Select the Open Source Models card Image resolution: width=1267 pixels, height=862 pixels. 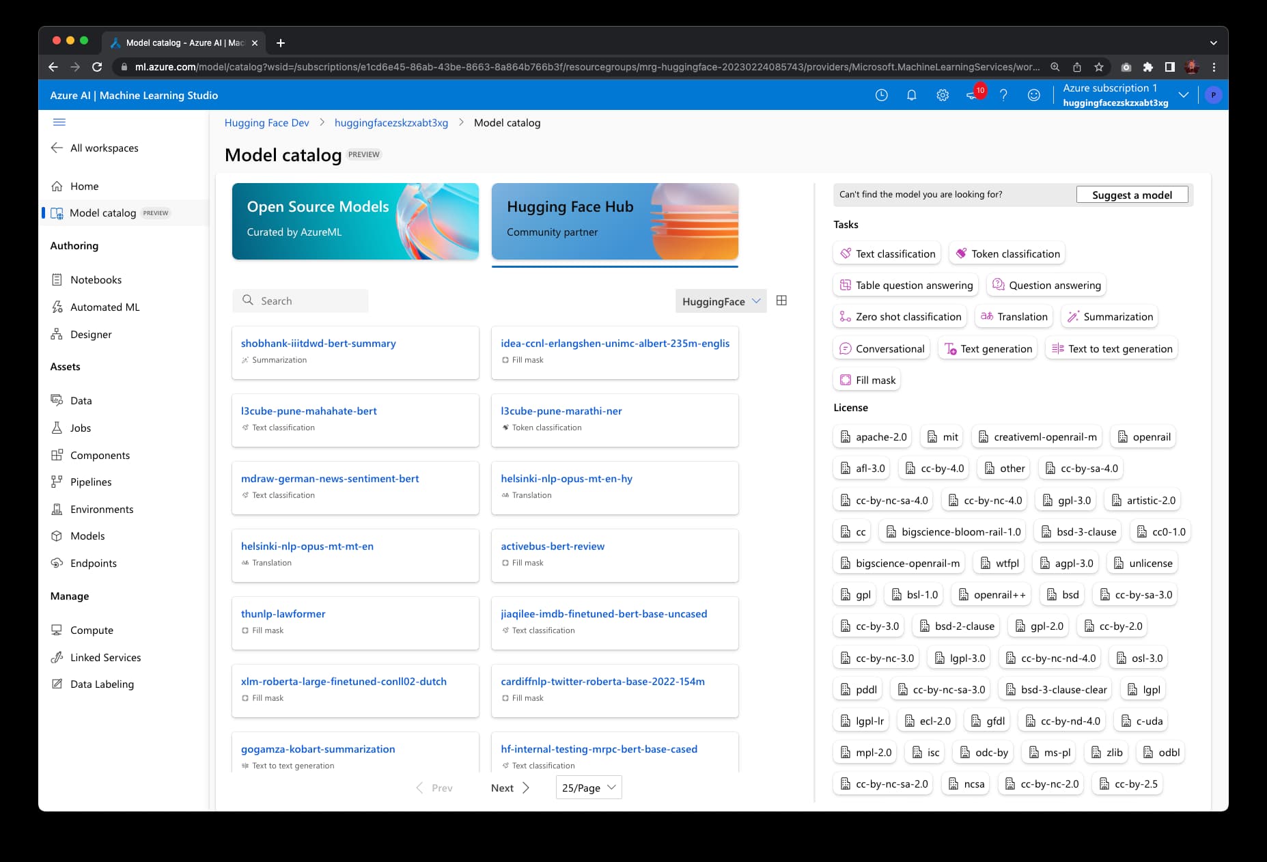click(x=355, y=221)
